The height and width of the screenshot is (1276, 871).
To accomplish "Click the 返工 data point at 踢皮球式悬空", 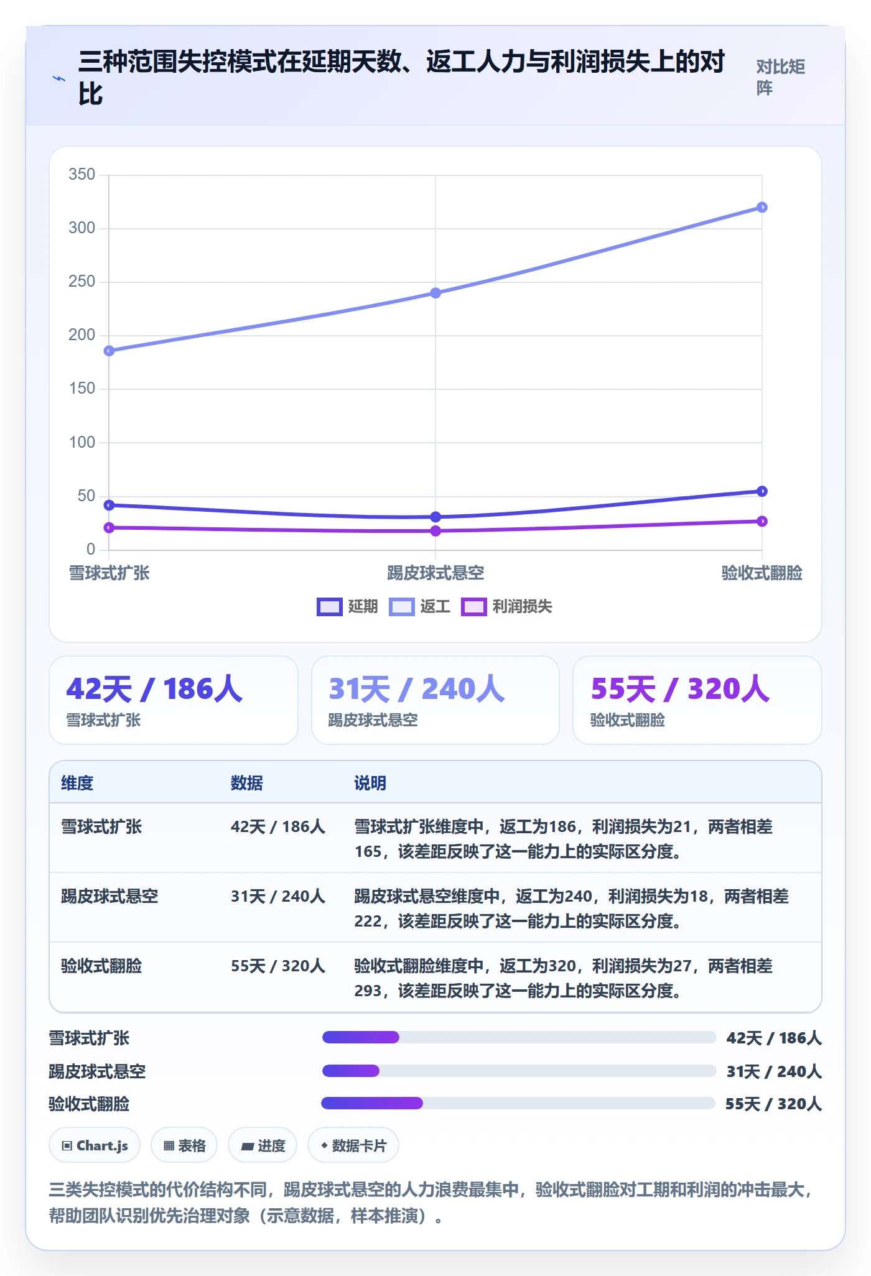I will [x=435, y=293].
